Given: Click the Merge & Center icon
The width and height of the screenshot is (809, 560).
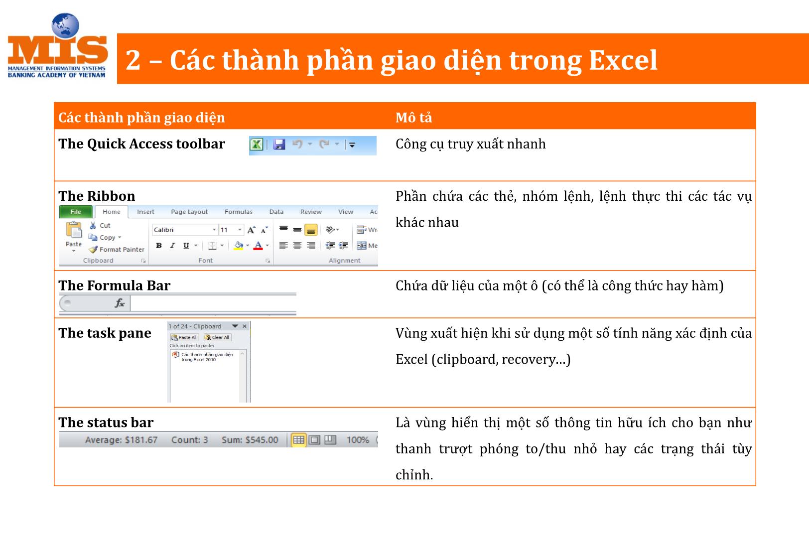Looking at the screenshot, I should click(x=362, y=245).
